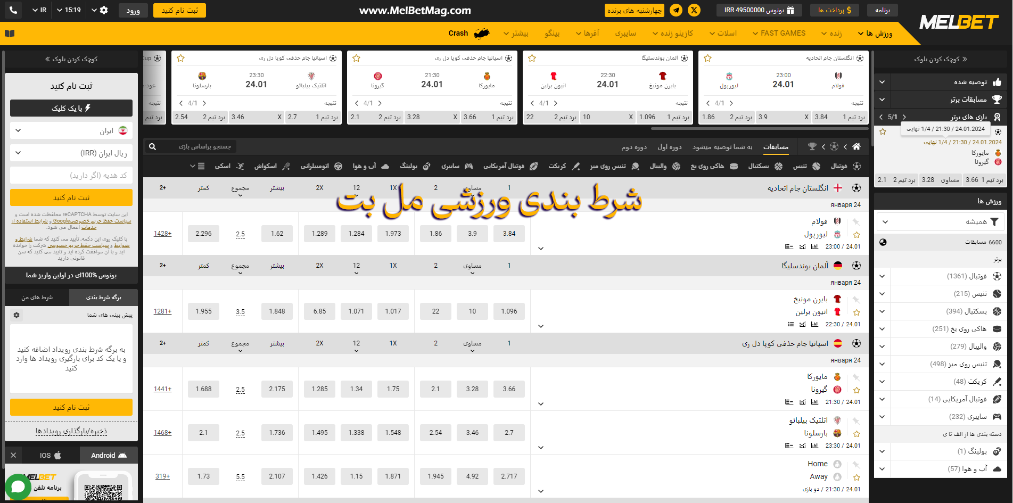This screenshot has height=503, width=1013.
Task: Select odds 1.096 for Bayern win
Action: pyautogui.click(x=509, y=311)
